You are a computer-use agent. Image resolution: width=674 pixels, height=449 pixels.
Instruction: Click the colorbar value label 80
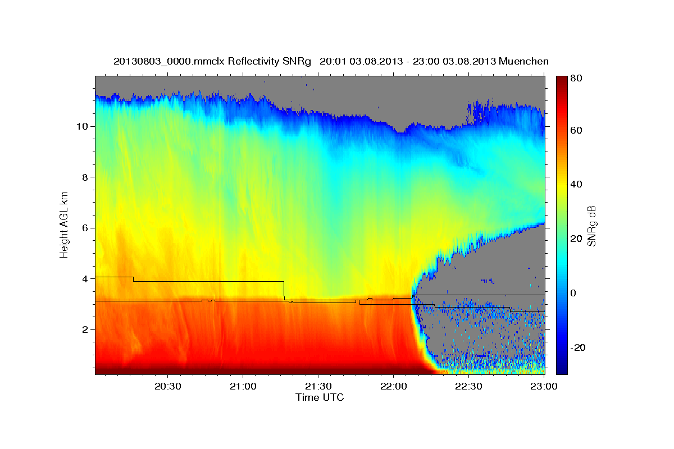[x=576, y=79]
